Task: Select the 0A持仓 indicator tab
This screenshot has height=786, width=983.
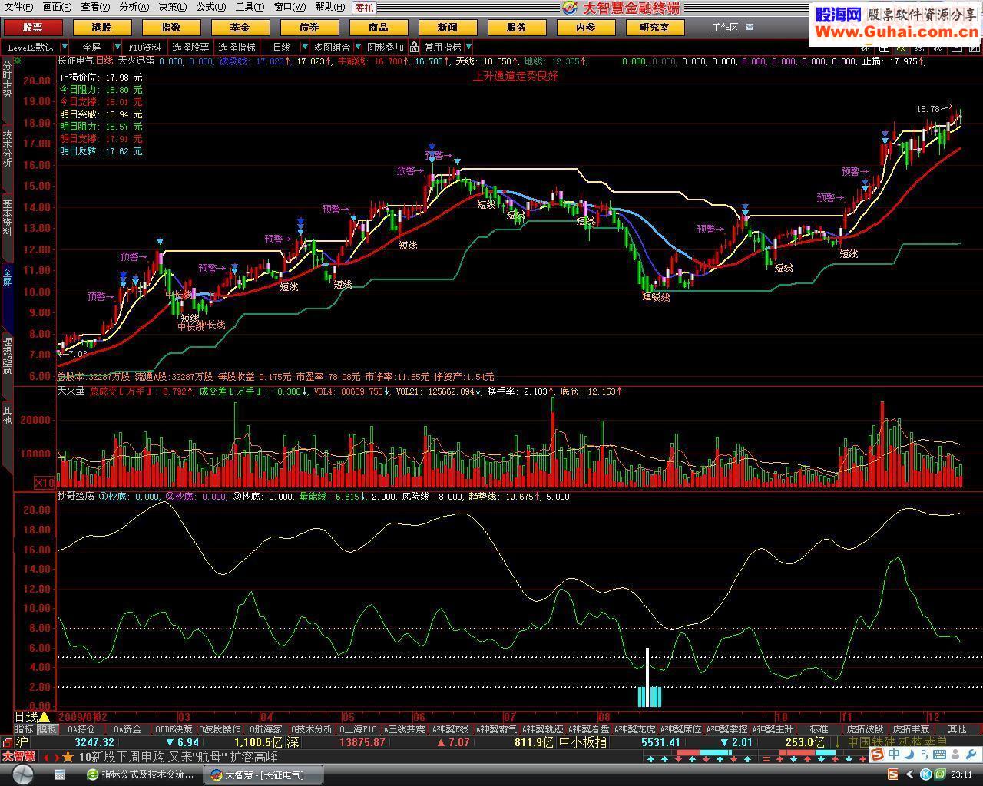Action: pos(81,728)
